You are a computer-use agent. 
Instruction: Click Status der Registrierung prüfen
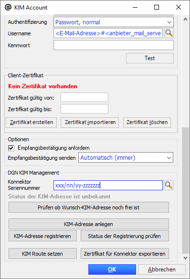tap(125, 236)
